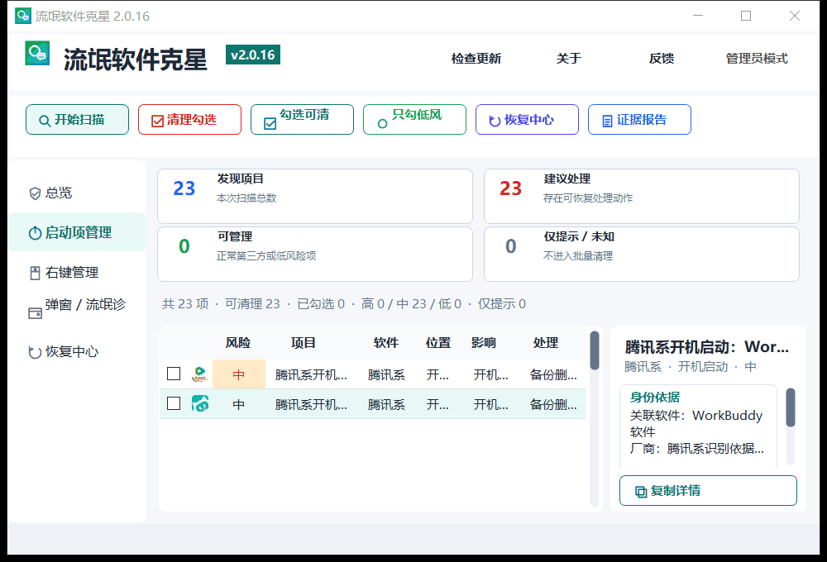827x562 pixels.
Task: Click the power icon beside 启动项管理
Action: (x=35, y=233)
